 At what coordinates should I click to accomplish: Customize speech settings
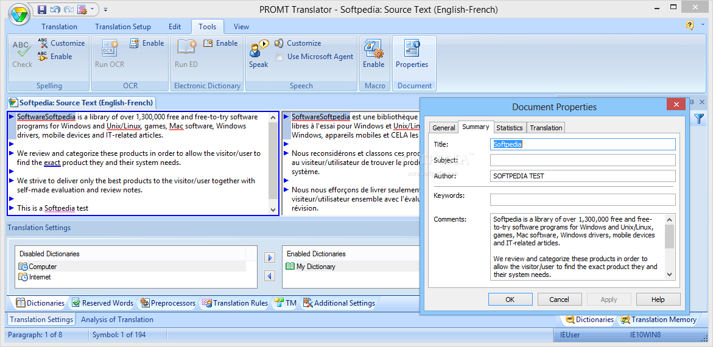298,43
